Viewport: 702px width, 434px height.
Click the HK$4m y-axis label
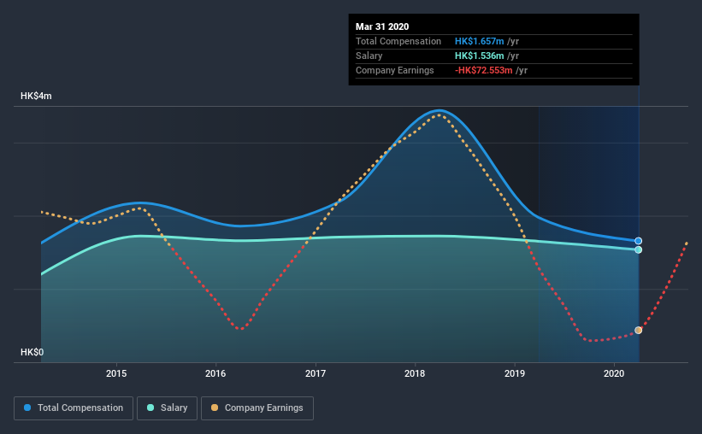(36, 97)
